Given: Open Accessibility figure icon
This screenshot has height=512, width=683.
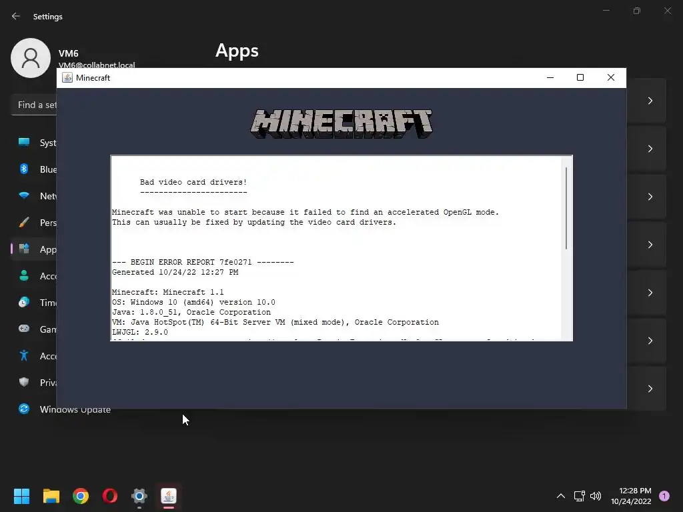Looking at the screenshot, I should [24, 355].
